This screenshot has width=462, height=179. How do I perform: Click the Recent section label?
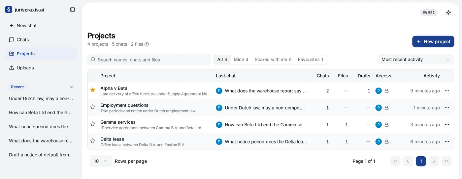[x=17, y=87]
